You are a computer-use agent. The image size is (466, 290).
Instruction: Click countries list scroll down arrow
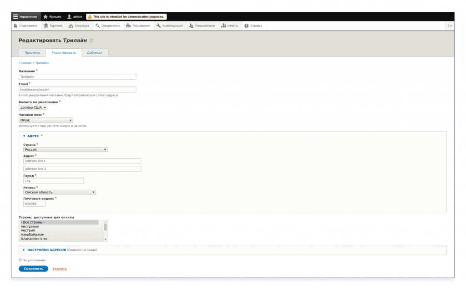[105, 239]
